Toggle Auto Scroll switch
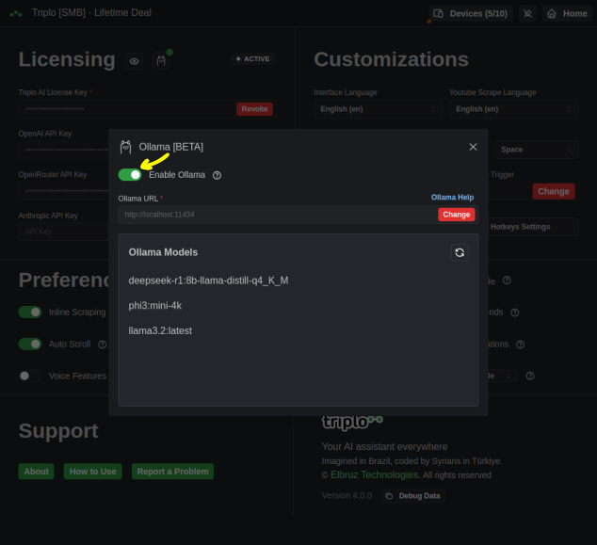Image resolution: width=597 pixels, height=545 pixels. click(30, 345)
